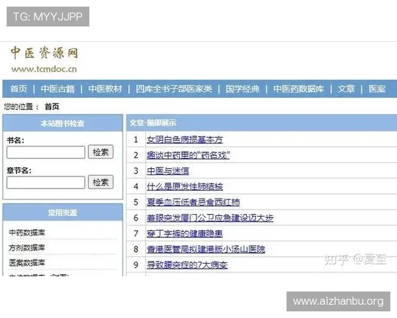
Task: Open article 穿丁字裤的健康隐患
Action: [185, 234]
